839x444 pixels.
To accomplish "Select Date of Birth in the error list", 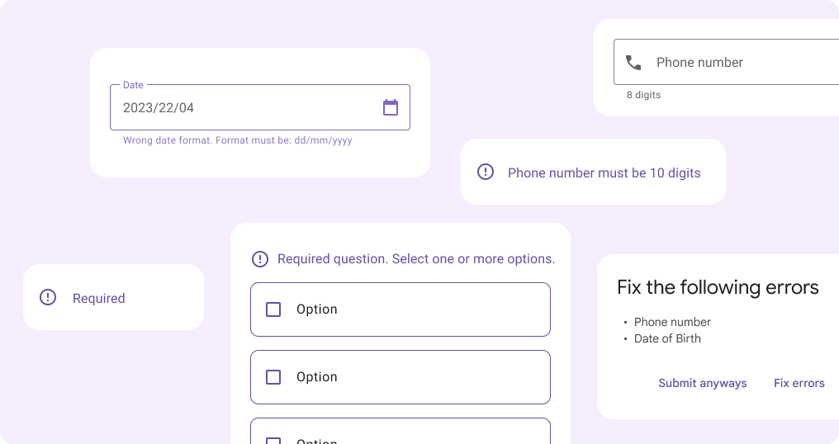I will [x=667, y=338].
